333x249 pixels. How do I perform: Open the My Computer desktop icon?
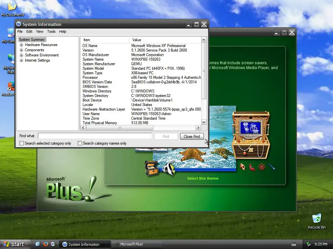pos(8,36)
